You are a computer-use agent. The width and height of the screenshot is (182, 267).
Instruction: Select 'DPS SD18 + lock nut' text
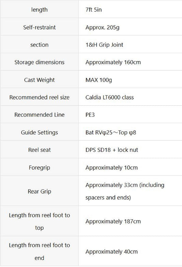(x=112, y=150)
